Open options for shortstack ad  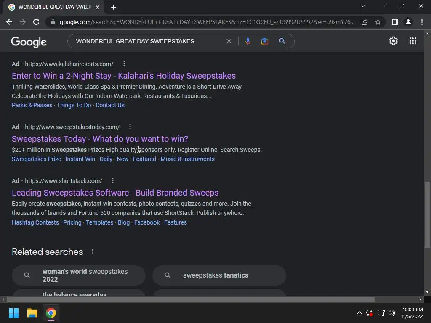[x=113, y=180]
